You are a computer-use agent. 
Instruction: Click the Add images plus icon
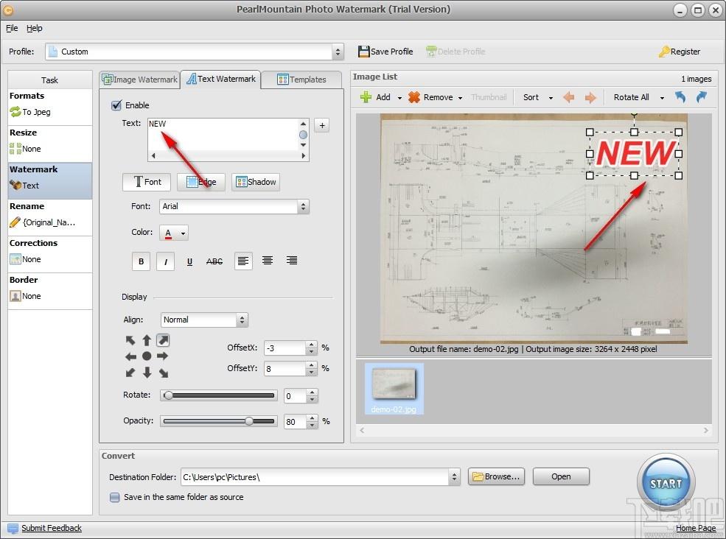pyautogui.click(x=366, y=97)
